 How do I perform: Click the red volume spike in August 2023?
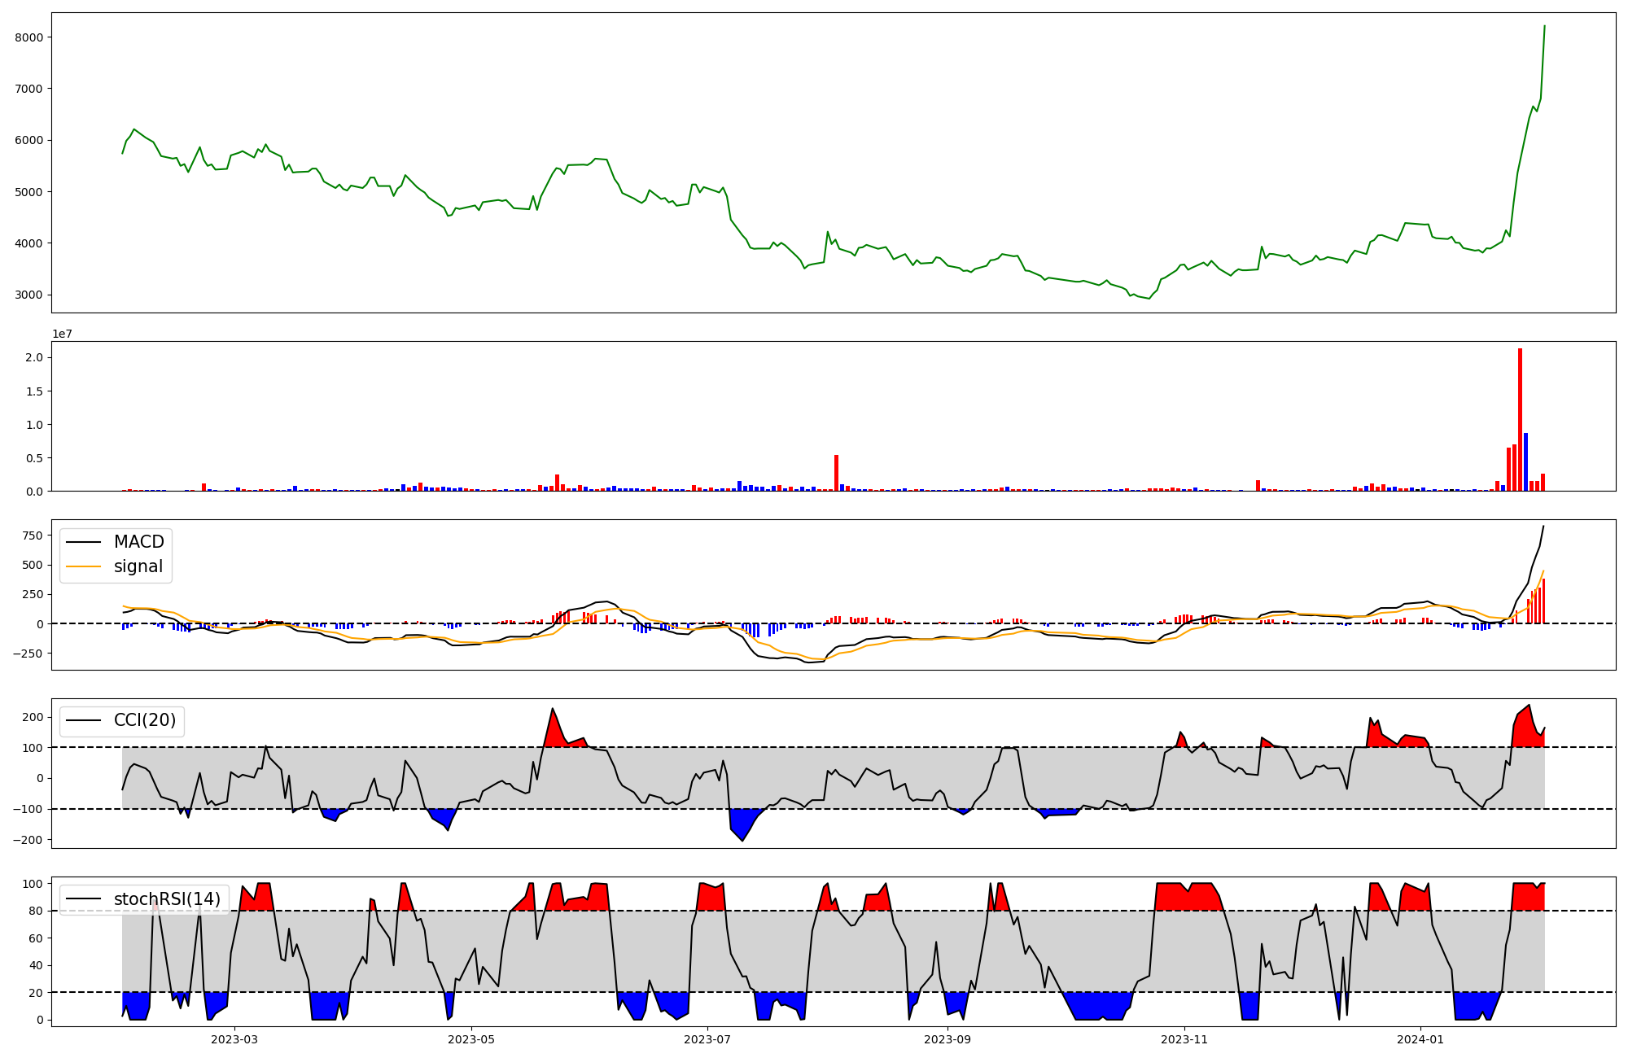pyautogui.click(x=836, y=472)
